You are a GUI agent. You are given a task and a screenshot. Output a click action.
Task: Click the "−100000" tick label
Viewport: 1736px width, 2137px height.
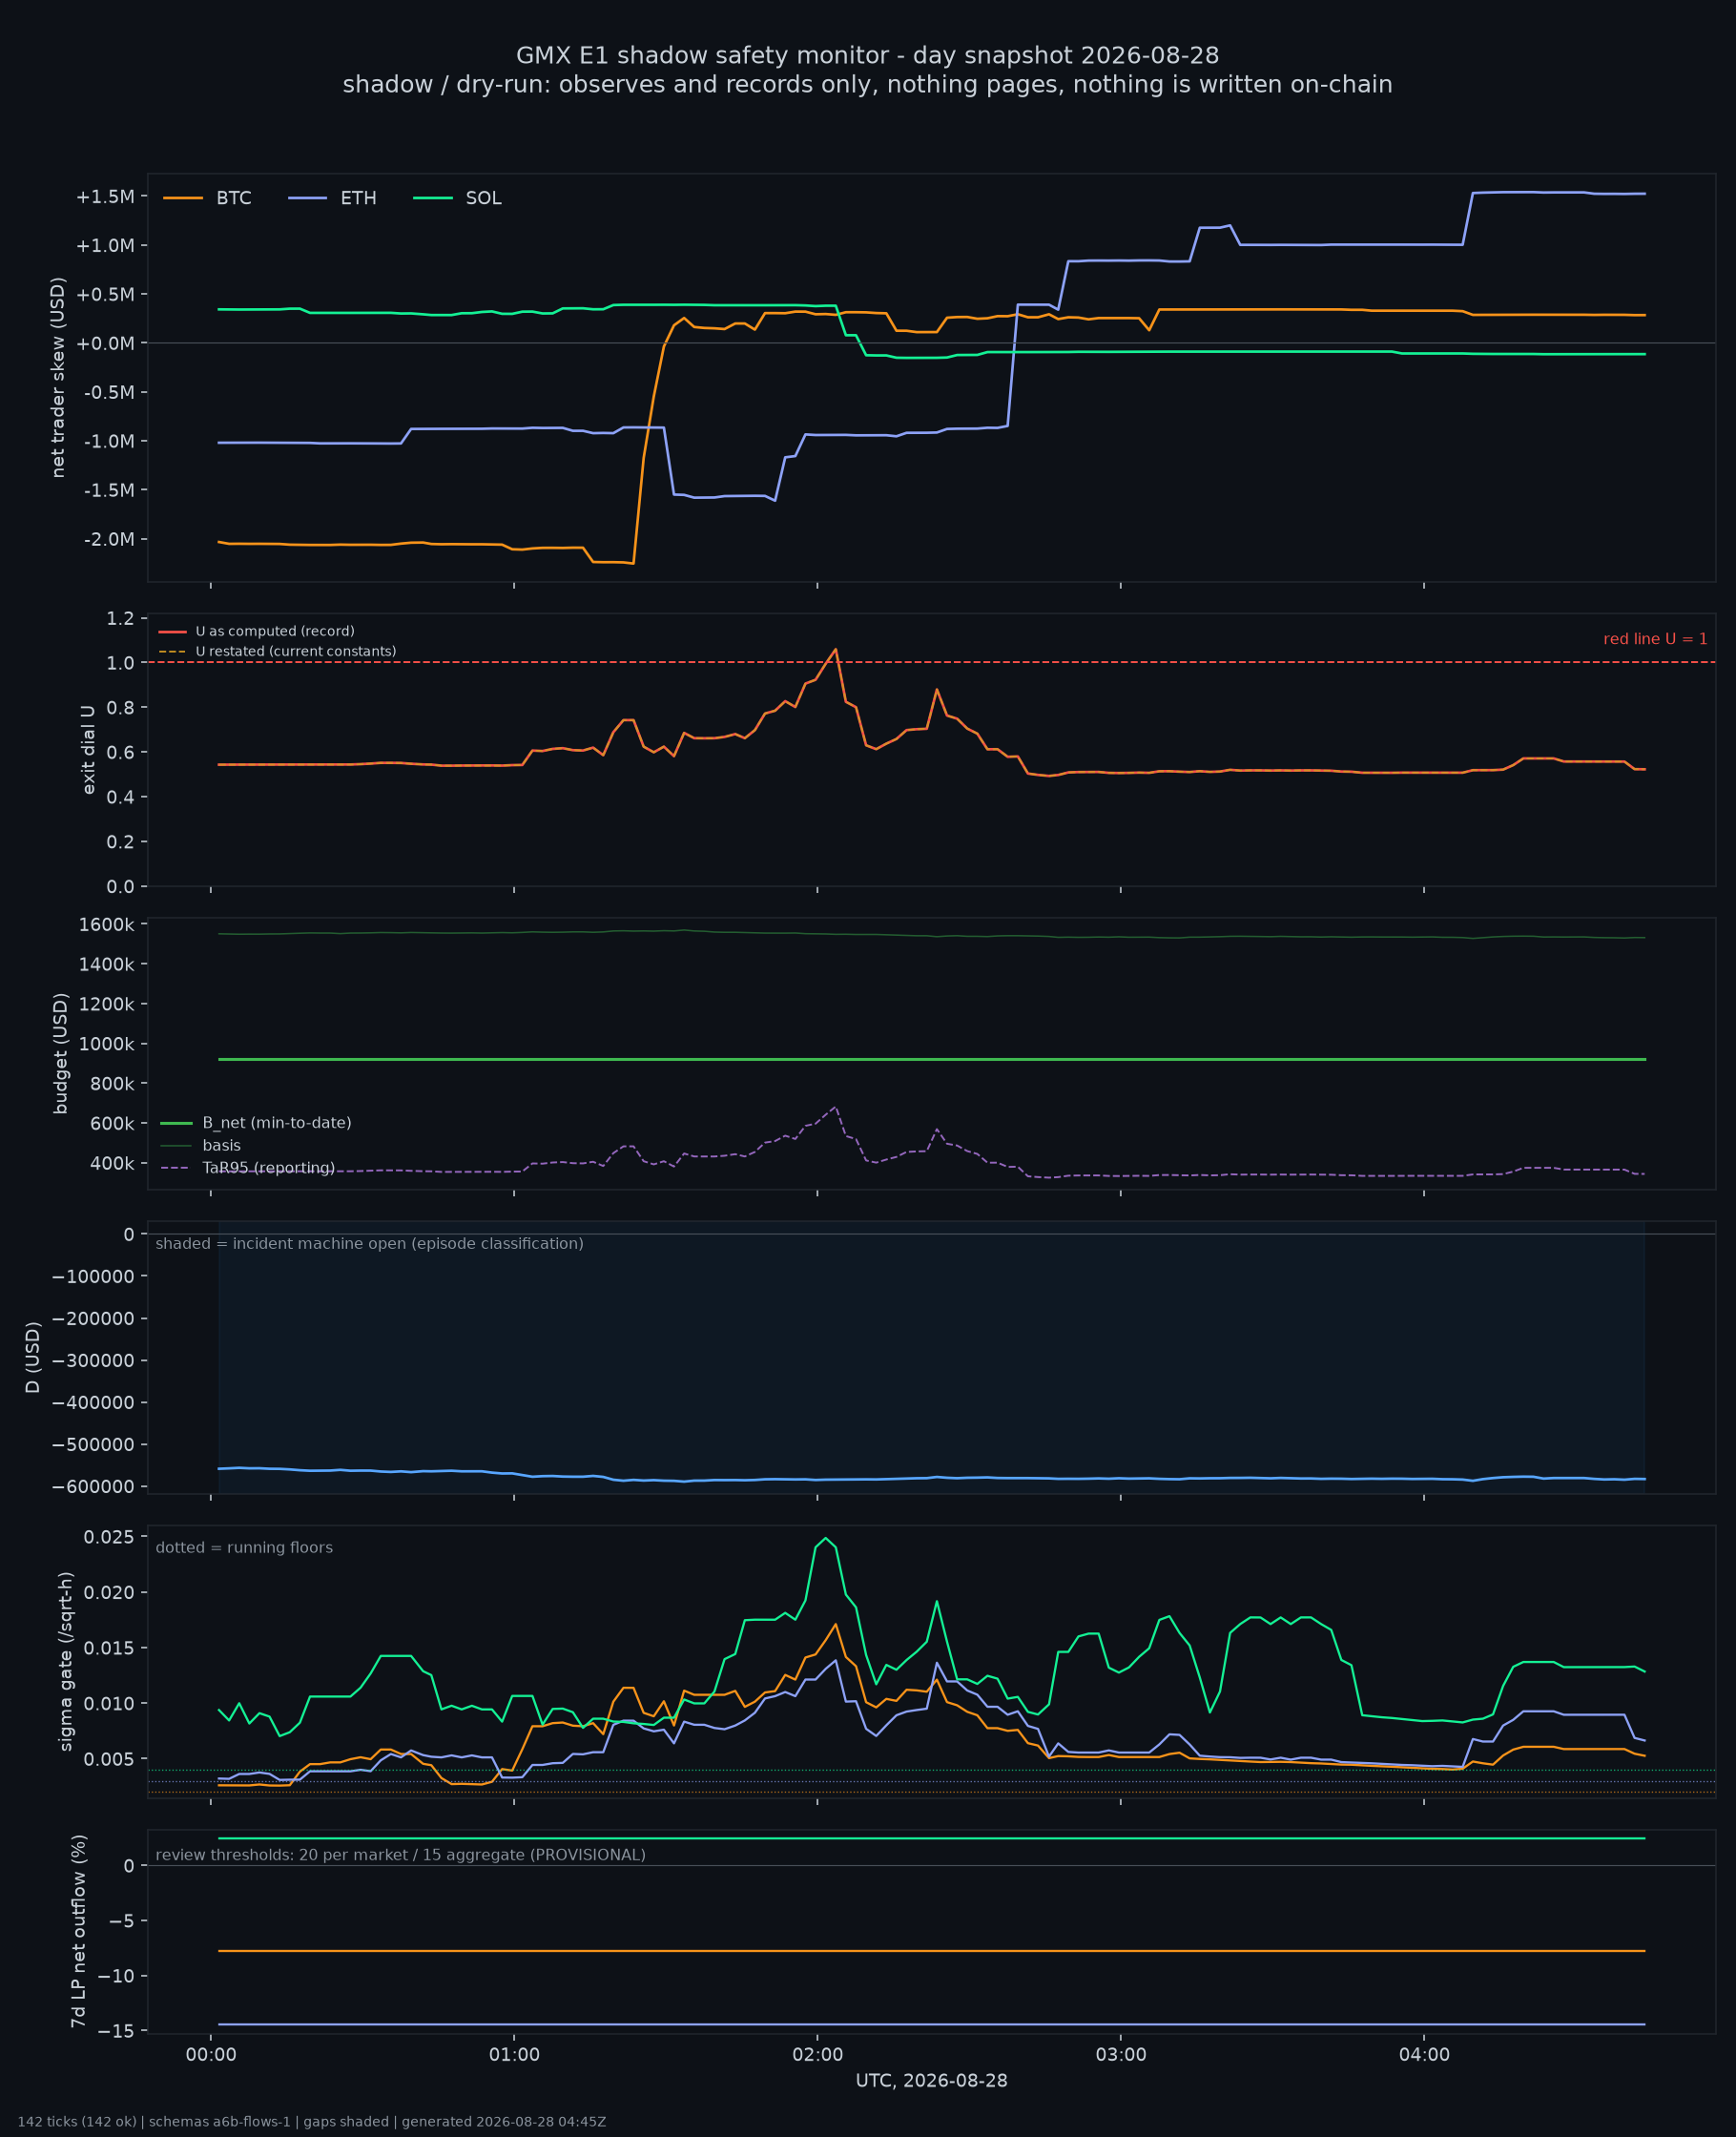pyautogui.click(x=93, y=1277)
